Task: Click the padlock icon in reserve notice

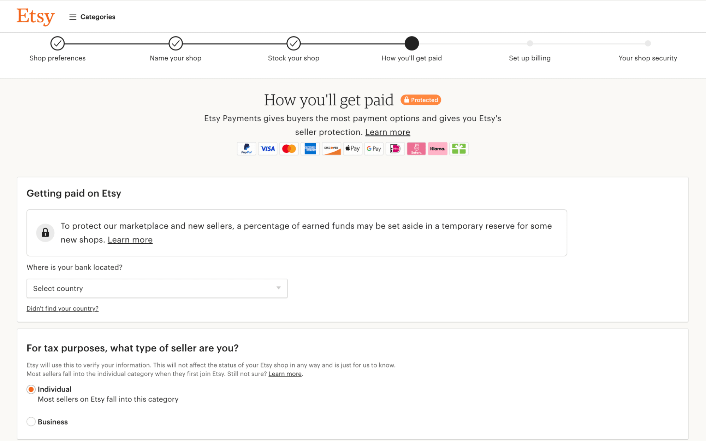Action: coord(45,233)
